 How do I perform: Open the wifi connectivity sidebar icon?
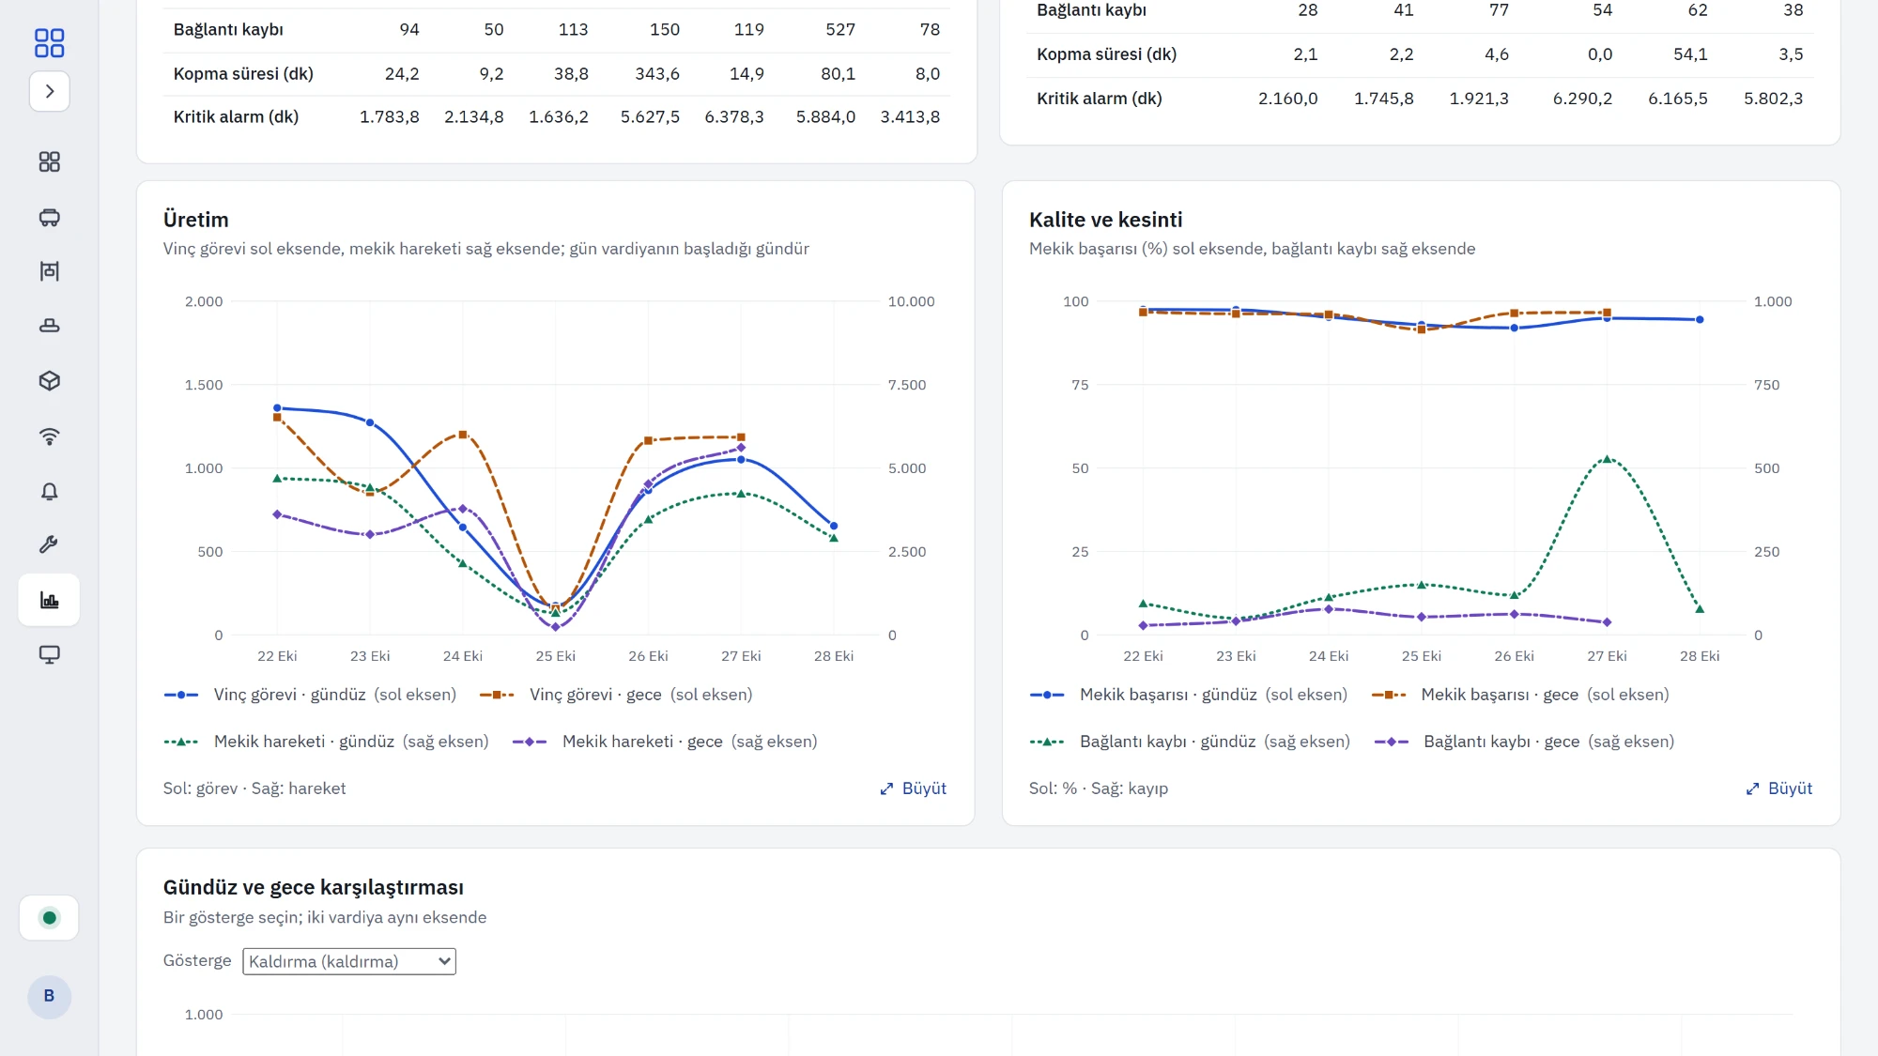point(49,436)
